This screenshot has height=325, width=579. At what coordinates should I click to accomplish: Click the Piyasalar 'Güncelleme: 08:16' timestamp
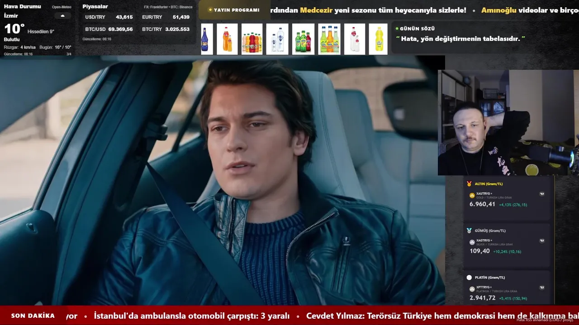pyautogui.click(x=97, y=39)
